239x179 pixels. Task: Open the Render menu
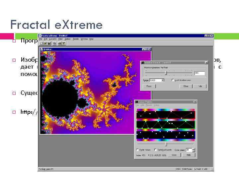pyautogui.click(x=76, y=39)
